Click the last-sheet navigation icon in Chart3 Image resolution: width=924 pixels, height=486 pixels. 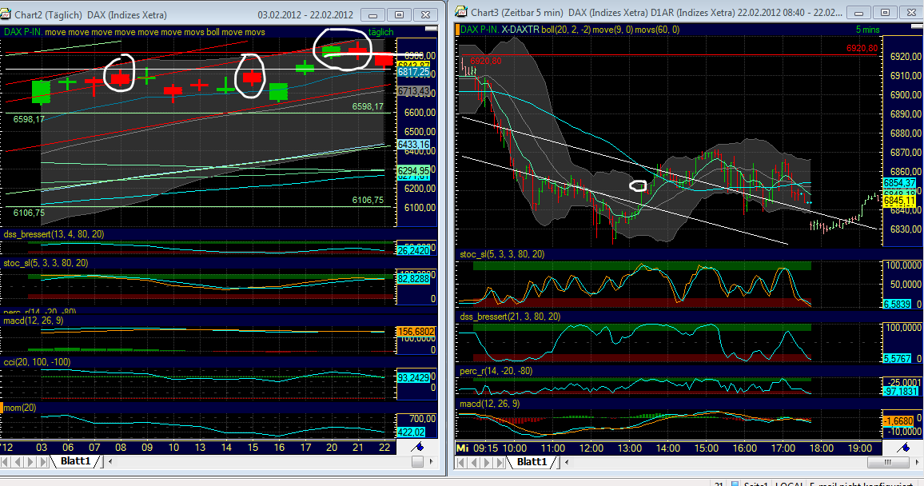tap(500, 462)
